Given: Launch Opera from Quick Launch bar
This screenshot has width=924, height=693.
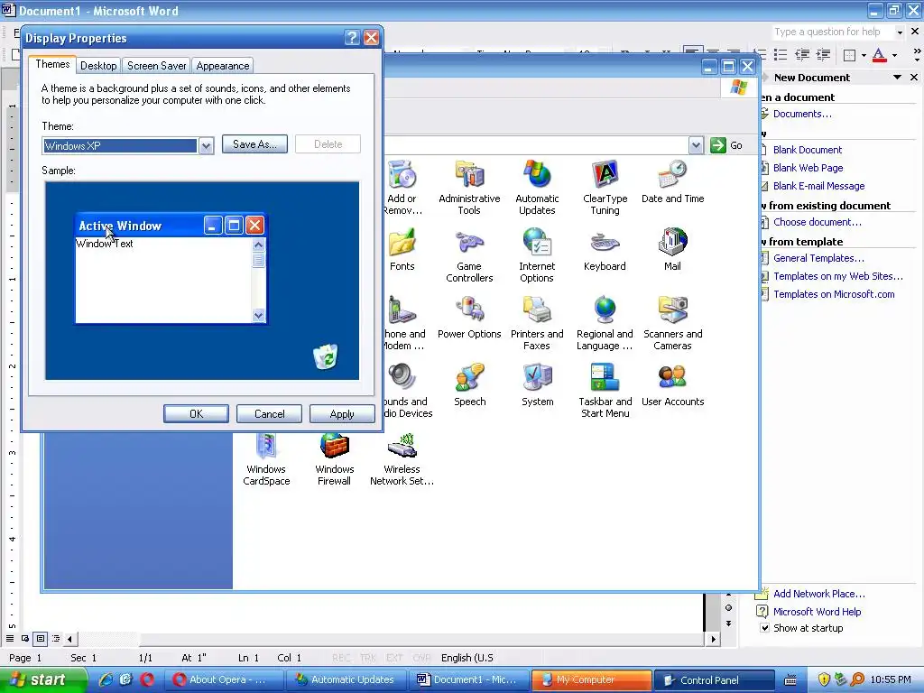Looking at the screenshot, I should pyautogui.click(x=147, y=679).
